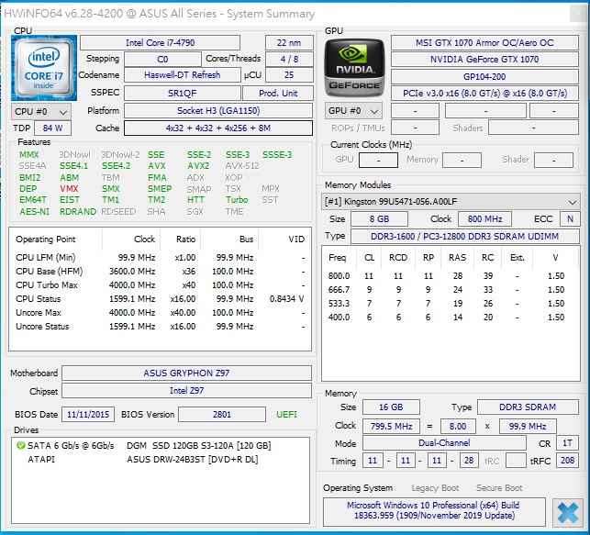Screen dimensions: 590x535
Task: Click the NVIDIA GeForce logo image
Action: (x=354, y=67)
